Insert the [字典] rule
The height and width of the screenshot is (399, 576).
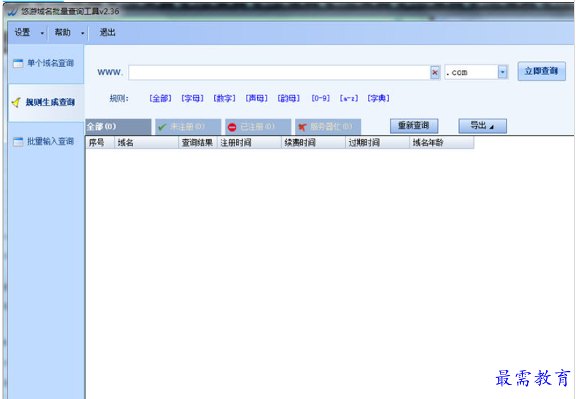(378, 99)
